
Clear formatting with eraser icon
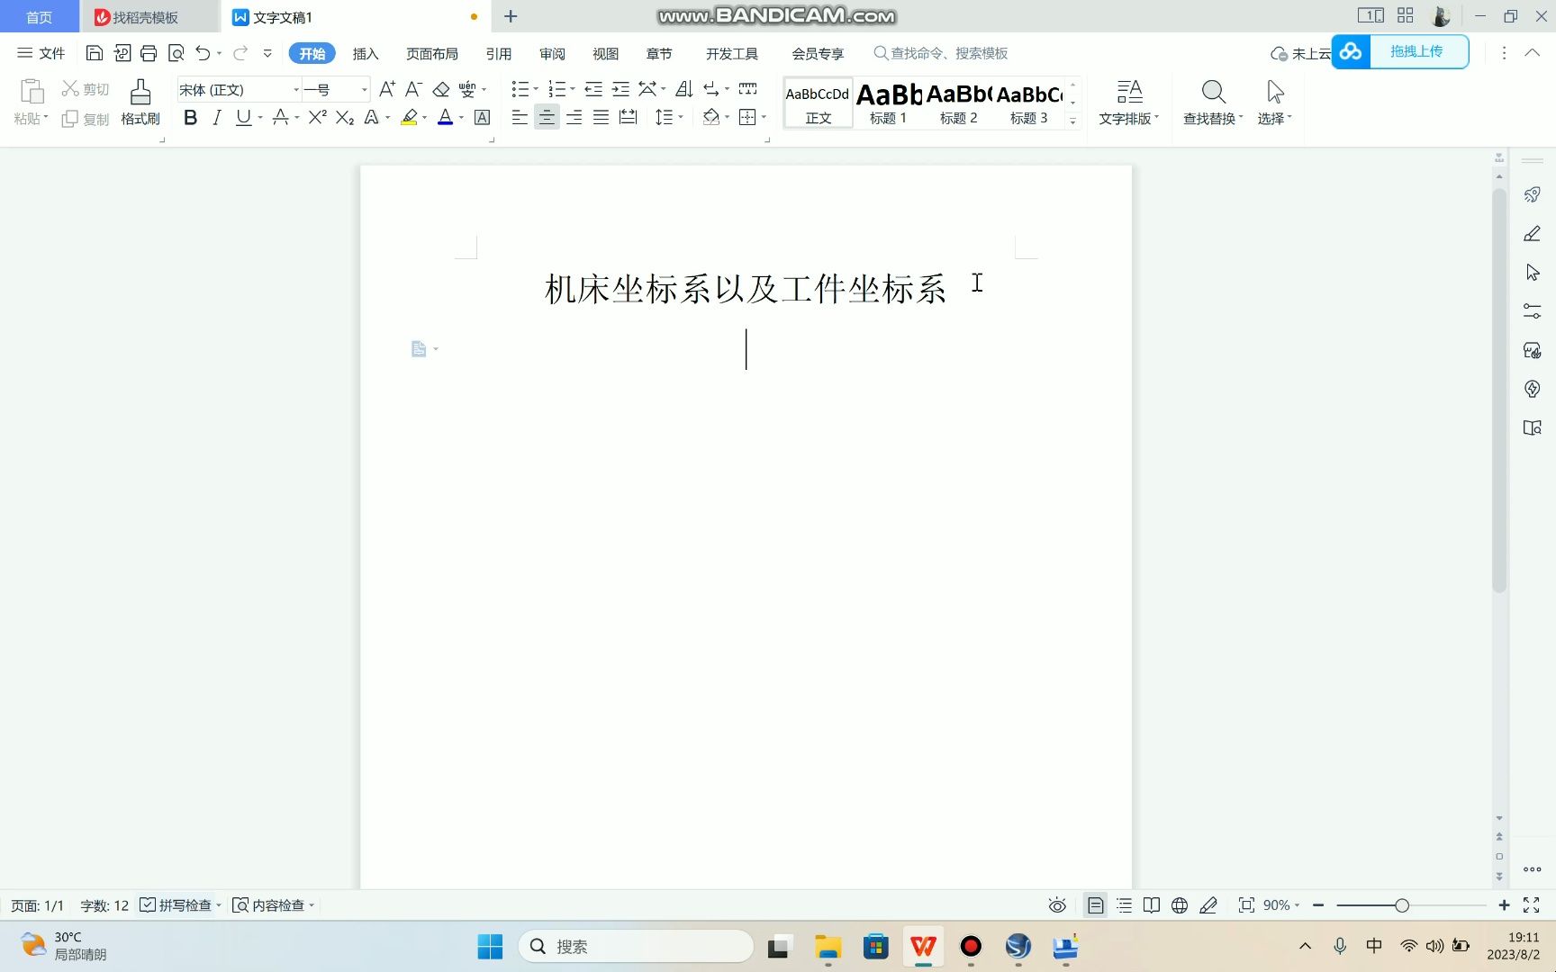point(441,89)
